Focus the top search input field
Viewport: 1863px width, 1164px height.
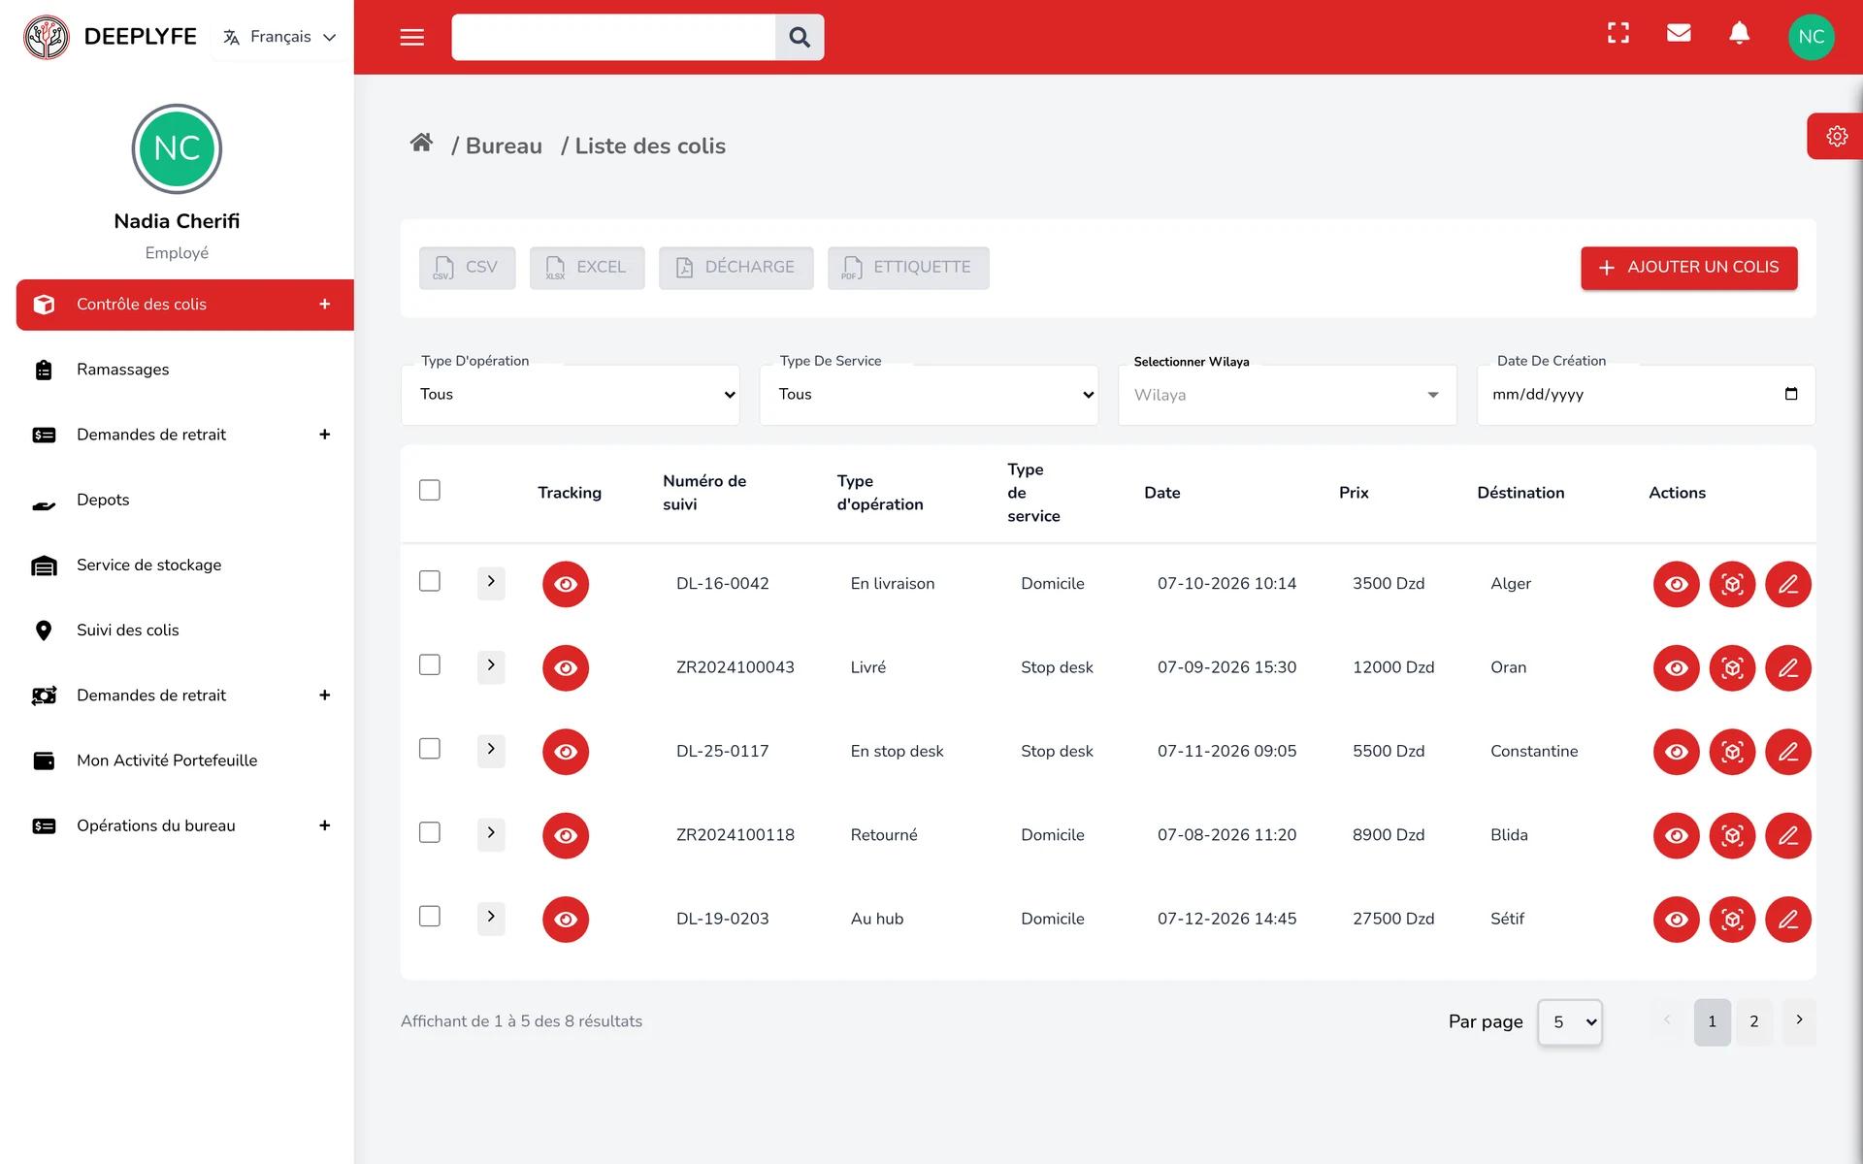click(x=613, y=37)
